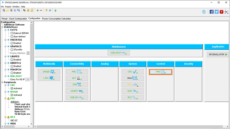Open the TIM2 configuration button
The width and height of the screenshot is (230, 129).
coord(160,72)
